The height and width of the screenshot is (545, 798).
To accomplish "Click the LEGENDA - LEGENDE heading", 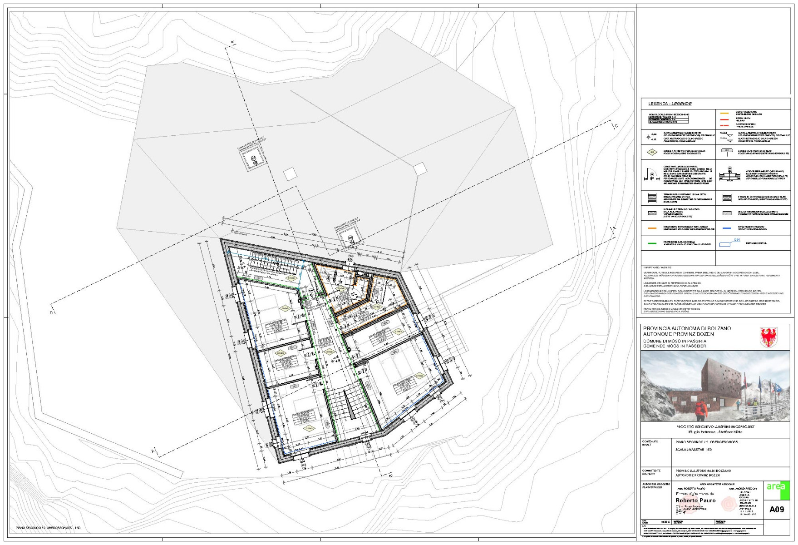I will point(670,104).
